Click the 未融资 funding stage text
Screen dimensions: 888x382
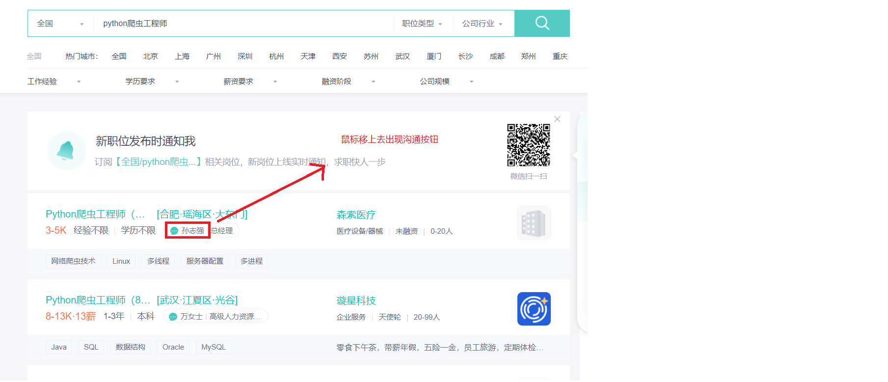click(406, 231)
